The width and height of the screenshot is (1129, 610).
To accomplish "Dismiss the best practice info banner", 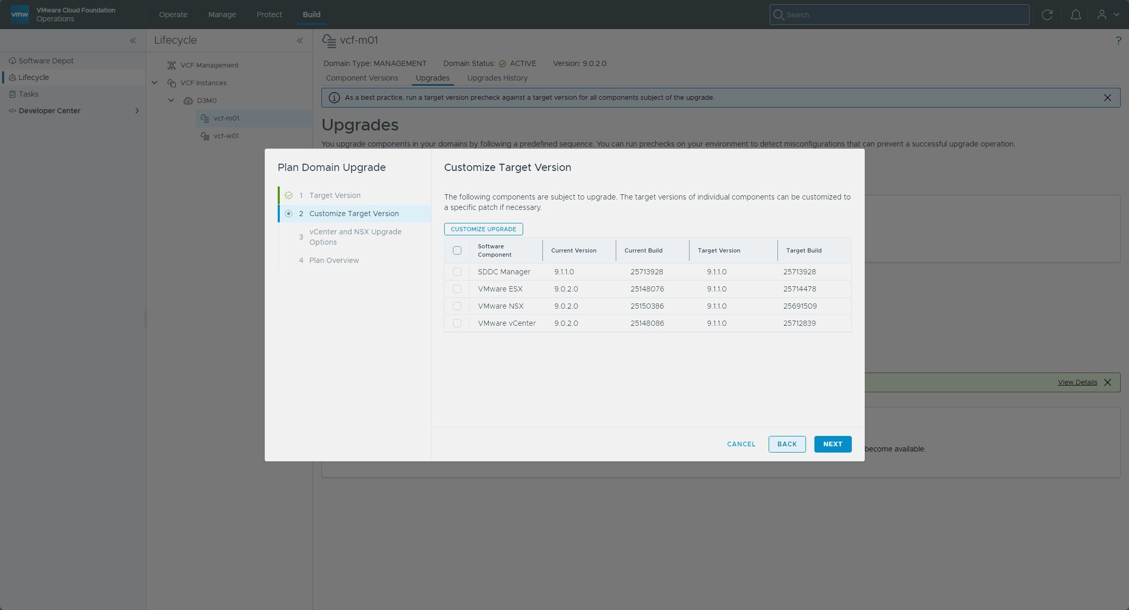I will 1108,98.
